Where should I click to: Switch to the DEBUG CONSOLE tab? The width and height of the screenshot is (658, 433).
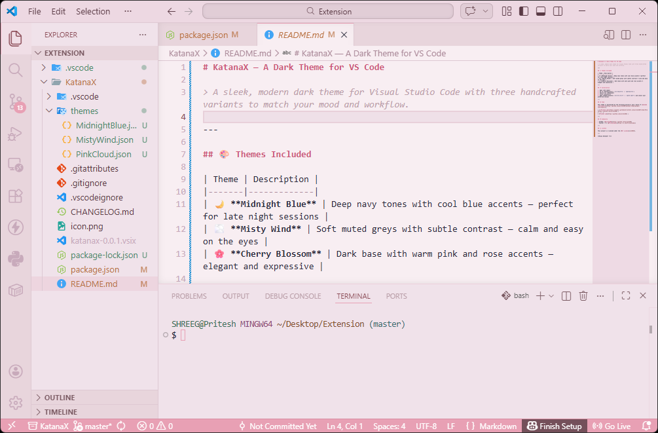tap(293, 296)
